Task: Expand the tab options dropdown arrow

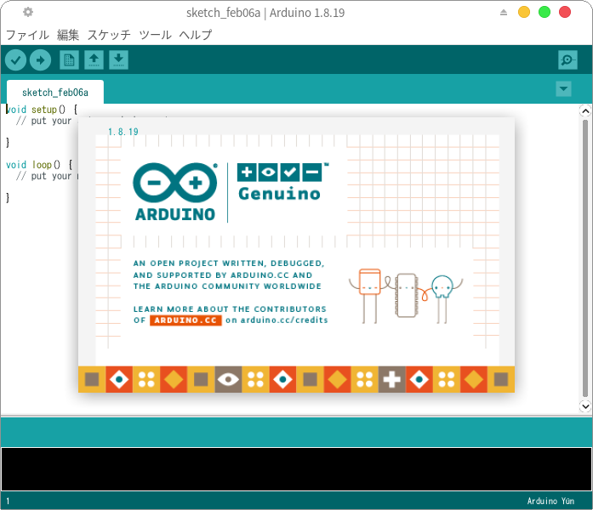Action: (x=563, y=88)
